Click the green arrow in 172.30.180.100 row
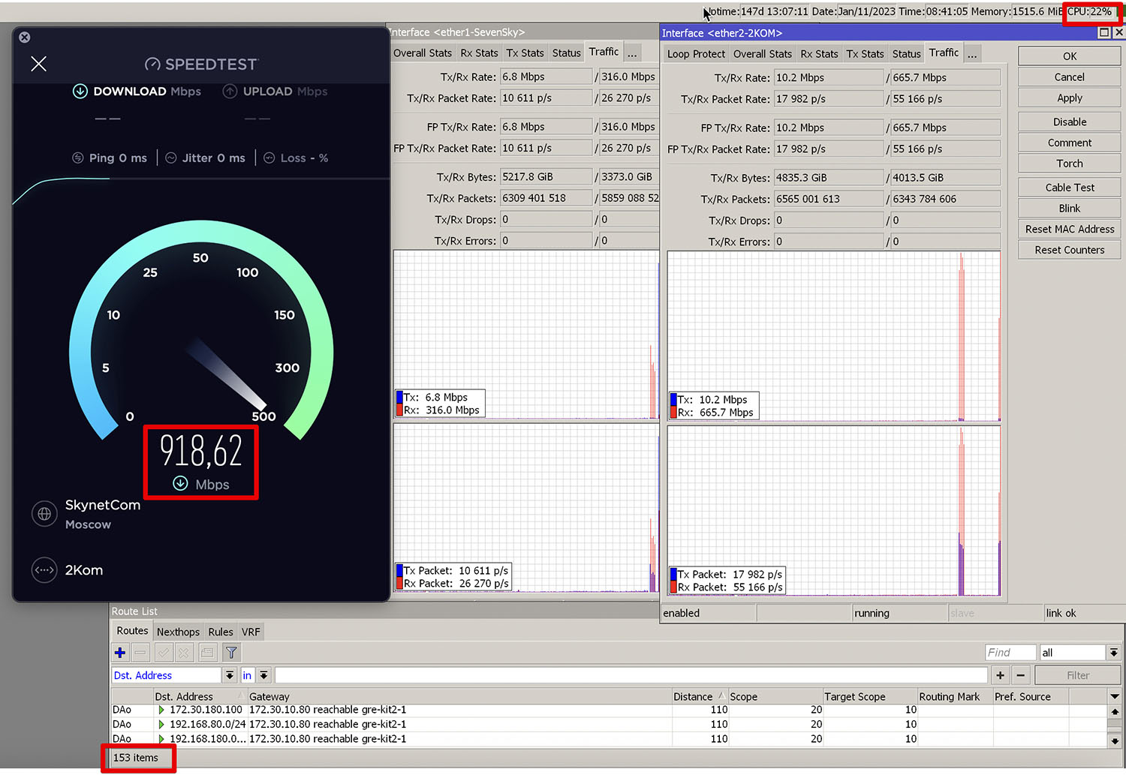1126x775 pixels. [x=161, y=710]
